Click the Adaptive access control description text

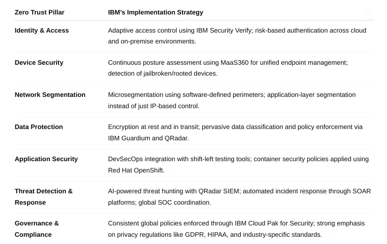(x=237, y=36)
